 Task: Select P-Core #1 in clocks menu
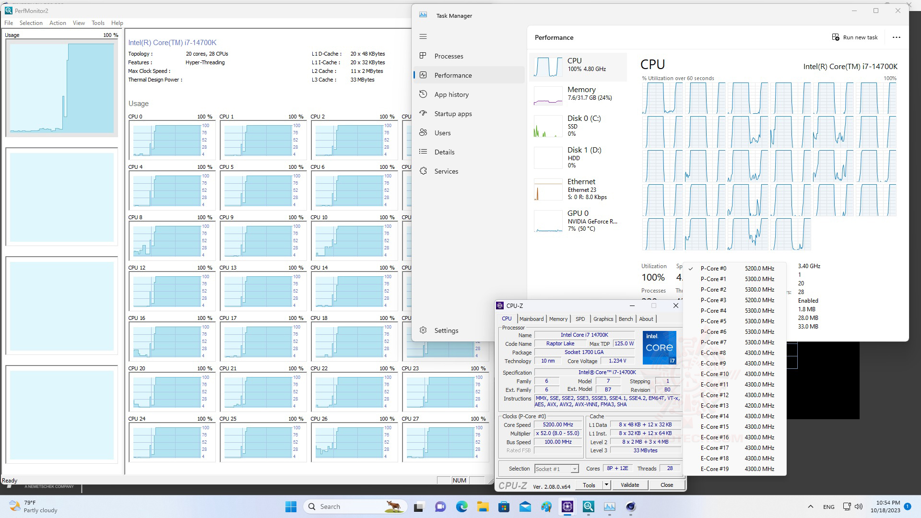click(713, 279)
